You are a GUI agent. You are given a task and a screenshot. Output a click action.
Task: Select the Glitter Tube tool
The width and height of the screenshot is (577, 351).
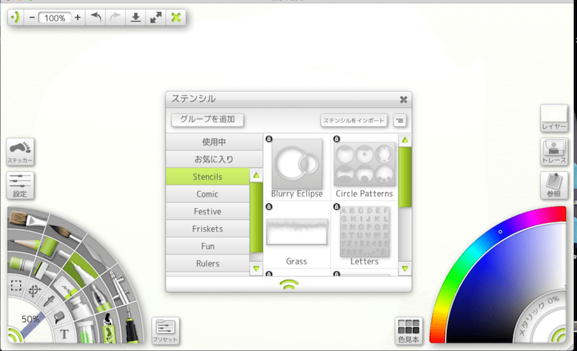pos(87,332)
